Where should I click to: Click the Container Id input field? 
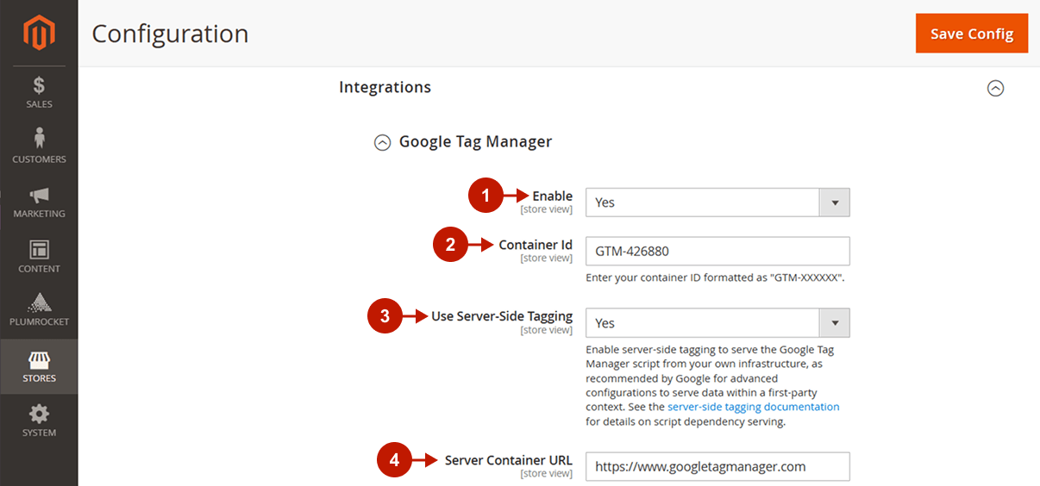717,252
